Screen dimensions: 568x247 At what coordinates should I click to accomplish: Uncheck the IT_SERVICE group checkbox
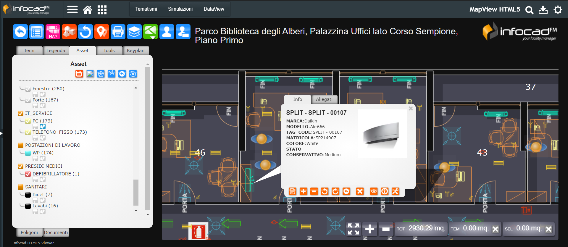pos(20,113)
